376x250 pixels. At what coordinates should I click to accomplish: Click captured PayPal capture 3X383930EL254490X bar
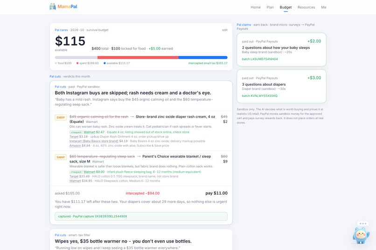point(141,216)
